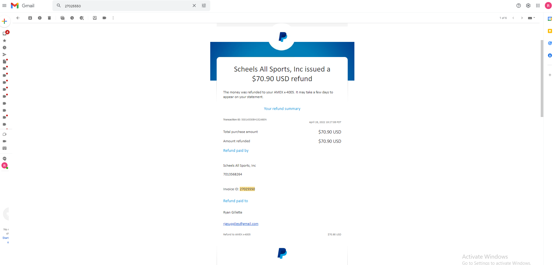Click the "Refund paid by" label

[236, 151]
